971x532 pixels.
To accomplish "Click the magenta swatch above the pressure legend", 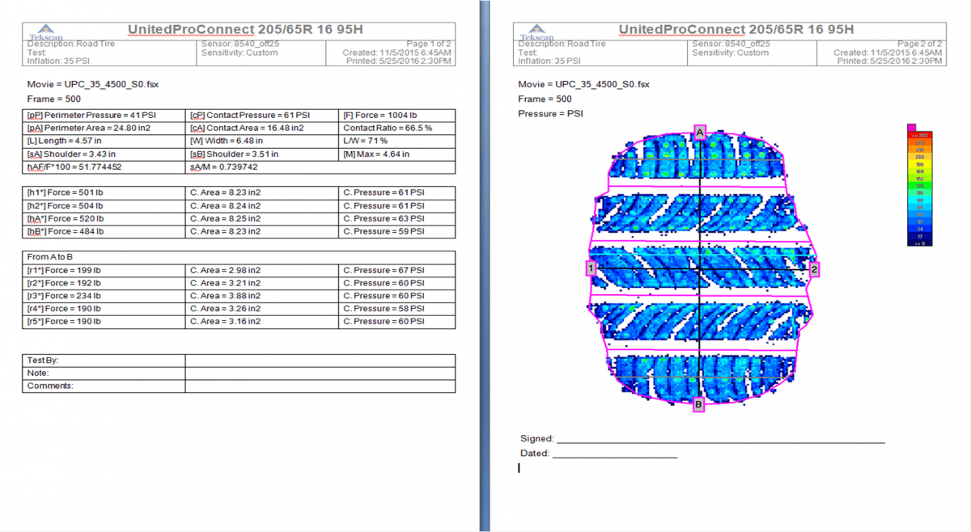I will [x=912, y=128].
